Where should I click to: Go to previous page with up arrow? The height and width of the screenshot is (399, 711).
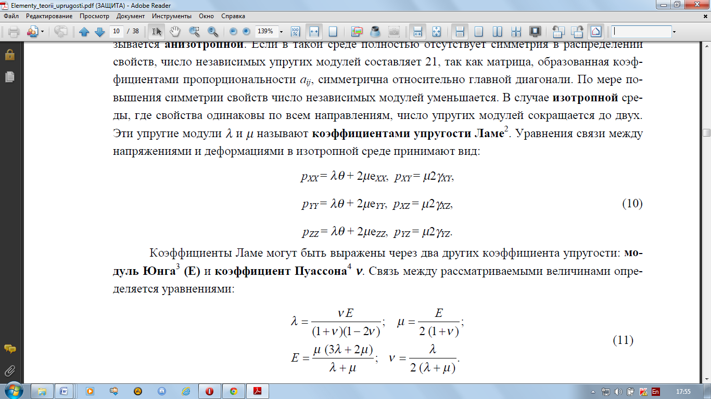84,31
